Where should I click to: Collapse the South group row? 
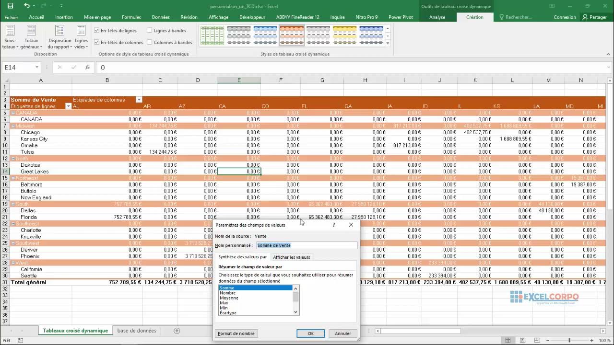pos(13,204)
